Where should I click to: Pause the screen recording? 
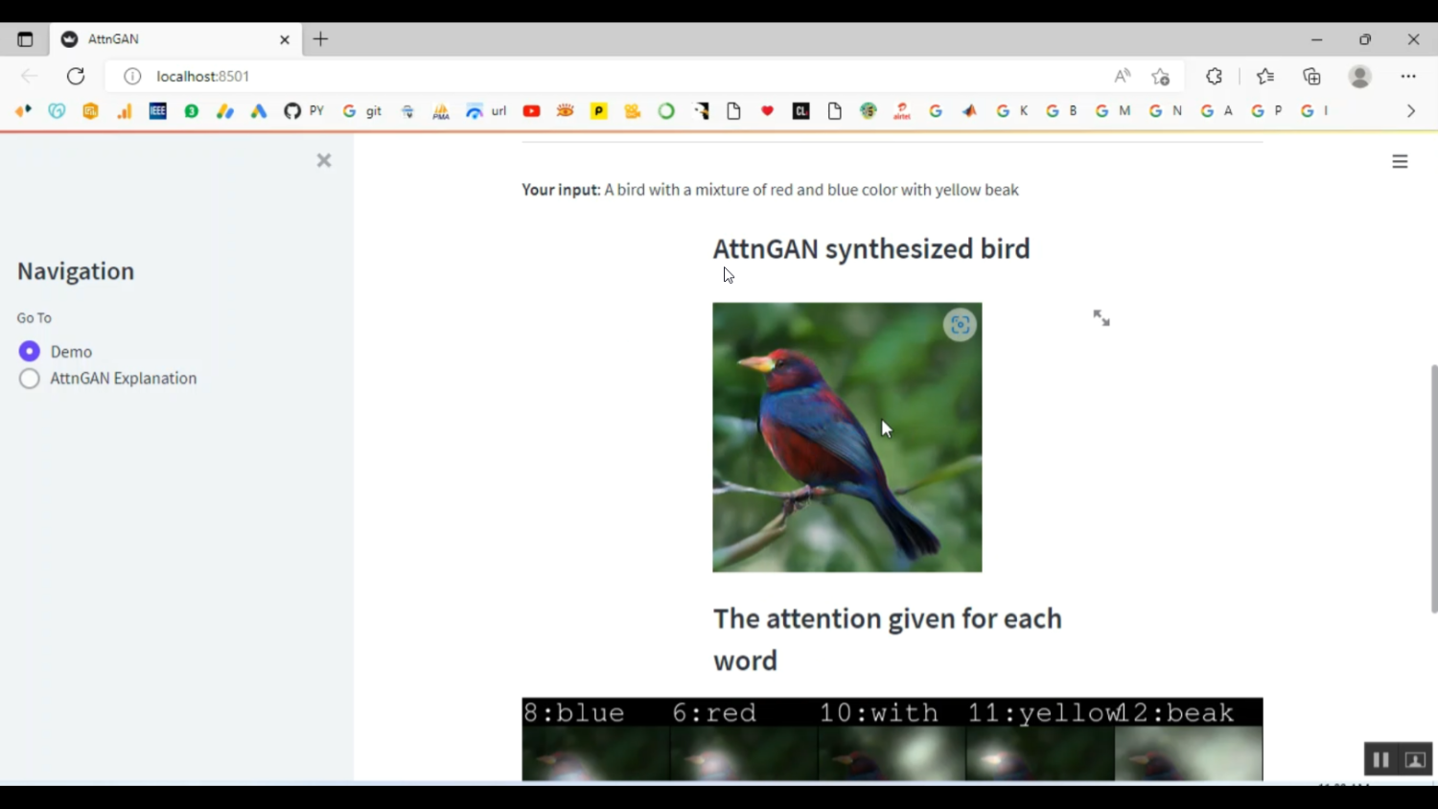(x=1380, y=759)
